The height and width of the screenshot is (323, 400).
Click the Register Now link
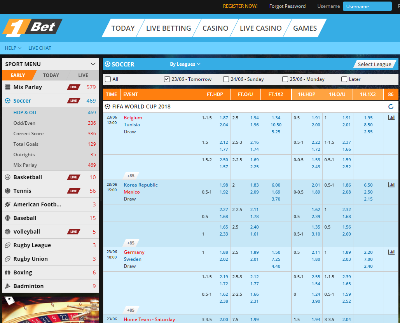click(240, 6)
